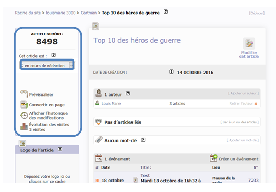
Task: Click the article document icon above title
Action: point(96,27)
